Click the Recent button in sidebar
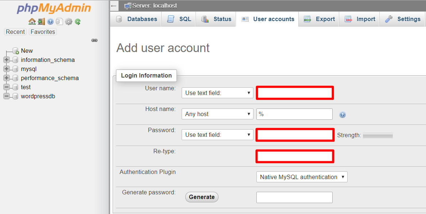 pyautogui.click(x=15, y=32)
